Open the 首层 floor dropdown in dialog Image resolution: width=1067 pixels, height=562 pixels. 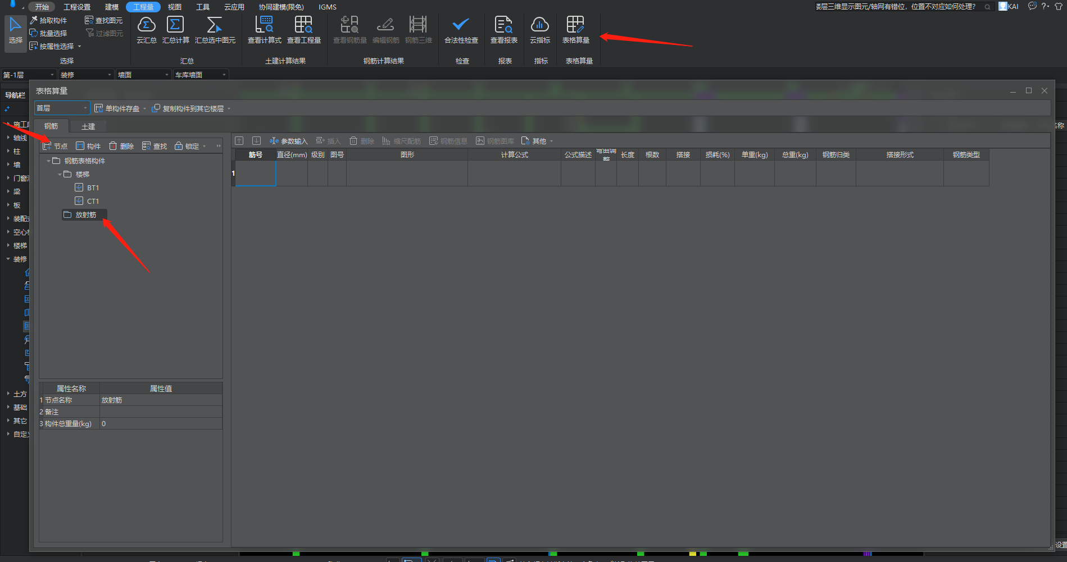coord(62,108)
